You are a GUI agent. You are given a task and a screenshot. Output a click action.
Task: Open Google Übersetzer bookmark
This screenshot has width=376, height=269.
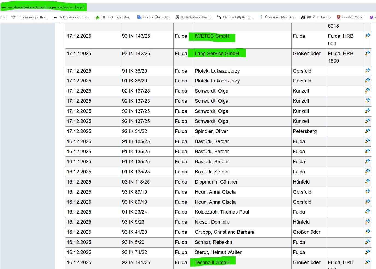[154, 17]
